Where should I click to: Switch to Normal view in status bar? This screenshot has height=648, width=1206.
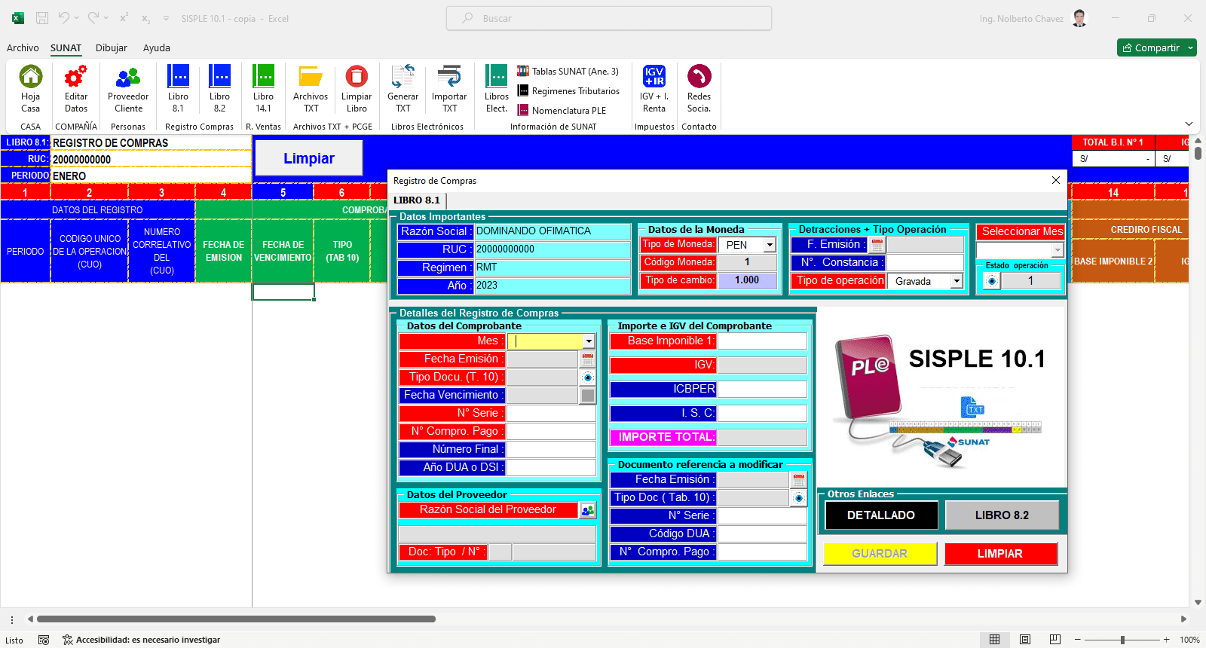[x=995, y=640]
